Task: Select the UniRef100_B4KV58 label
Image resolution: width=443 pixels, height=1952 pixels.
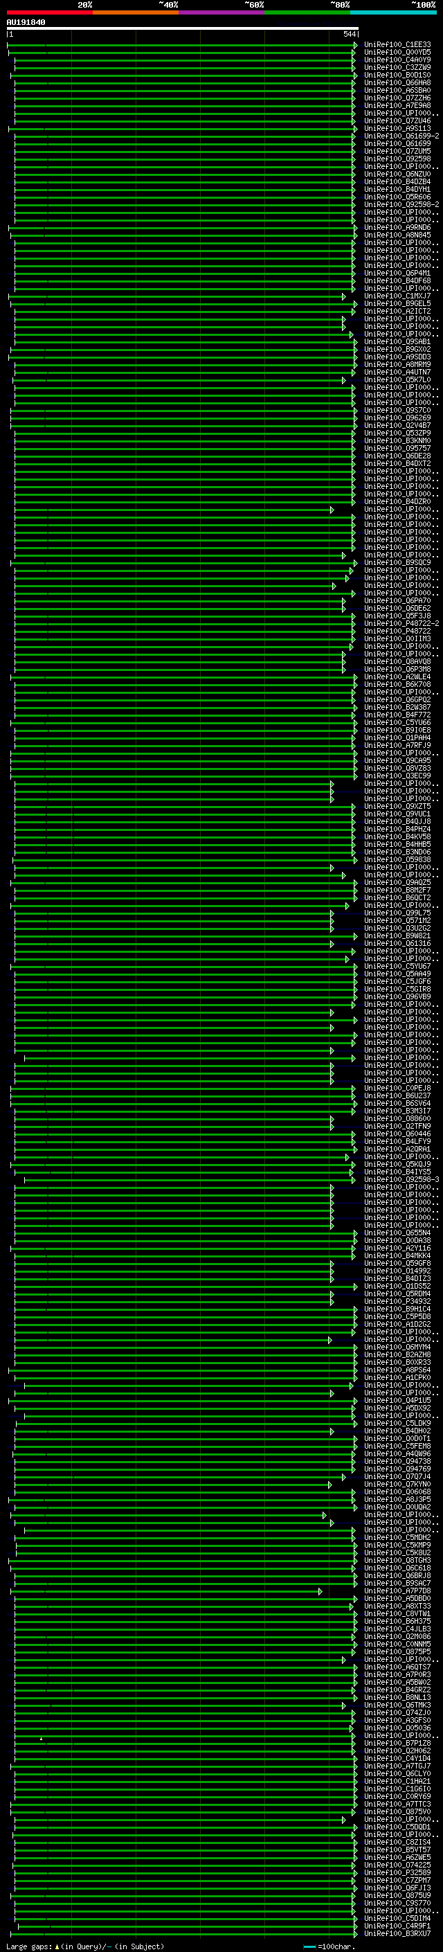Action: [x=397, y=836]
